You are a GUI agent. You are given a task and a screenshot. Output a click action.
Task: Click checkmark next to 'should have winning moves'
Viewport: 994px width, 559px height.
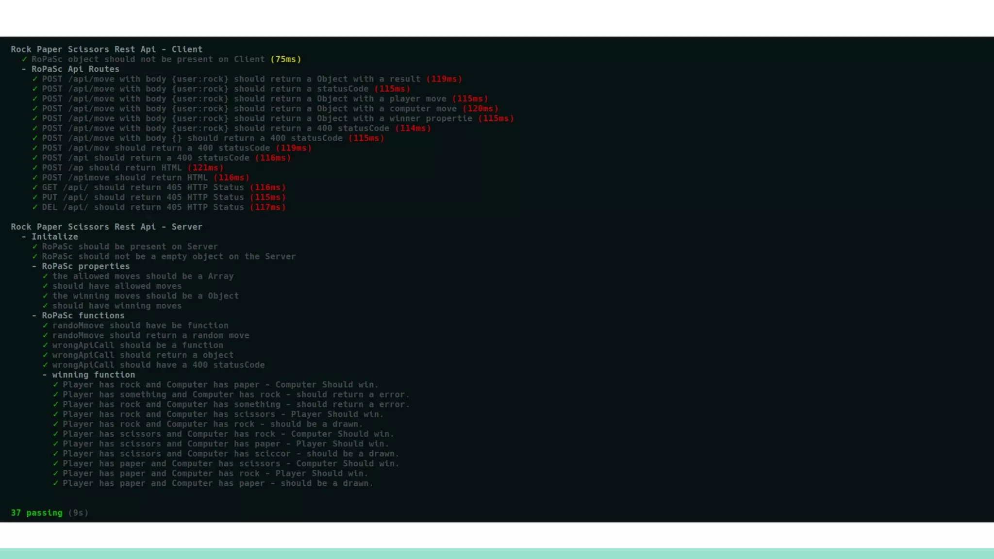[45, 306]
